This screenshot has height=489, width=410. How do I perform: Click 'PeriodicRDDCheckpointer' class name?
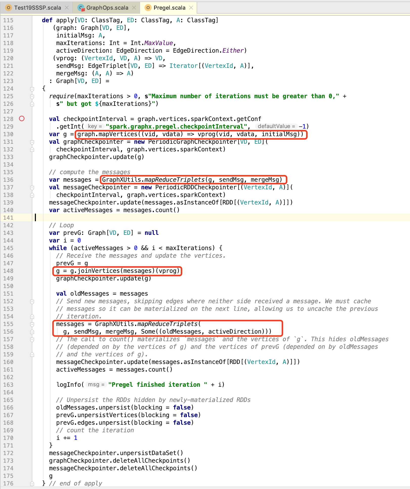(x=196, y=187)
